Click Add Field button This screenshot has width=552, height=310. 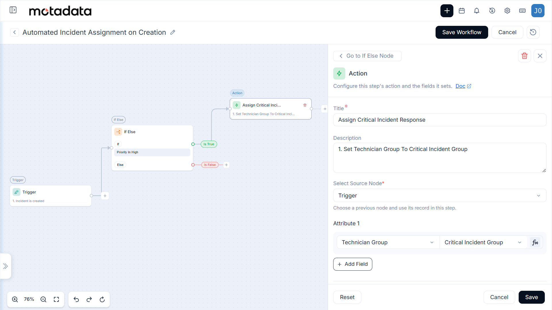click(352, 264)
